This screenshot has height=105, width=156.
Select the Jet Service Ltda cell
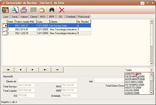click(x=63, y=26)
